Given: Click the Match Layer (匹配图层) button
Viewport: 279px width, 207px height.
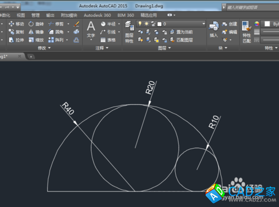Looking at the screenshot, I should (181, 40).
